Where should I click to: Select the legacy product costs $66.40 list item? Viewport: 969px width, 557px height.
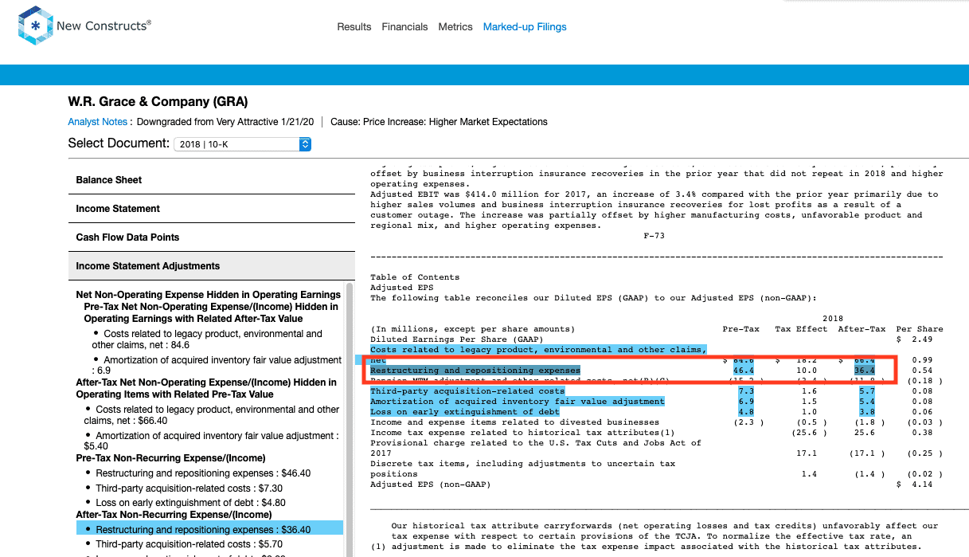click(212, 415)
